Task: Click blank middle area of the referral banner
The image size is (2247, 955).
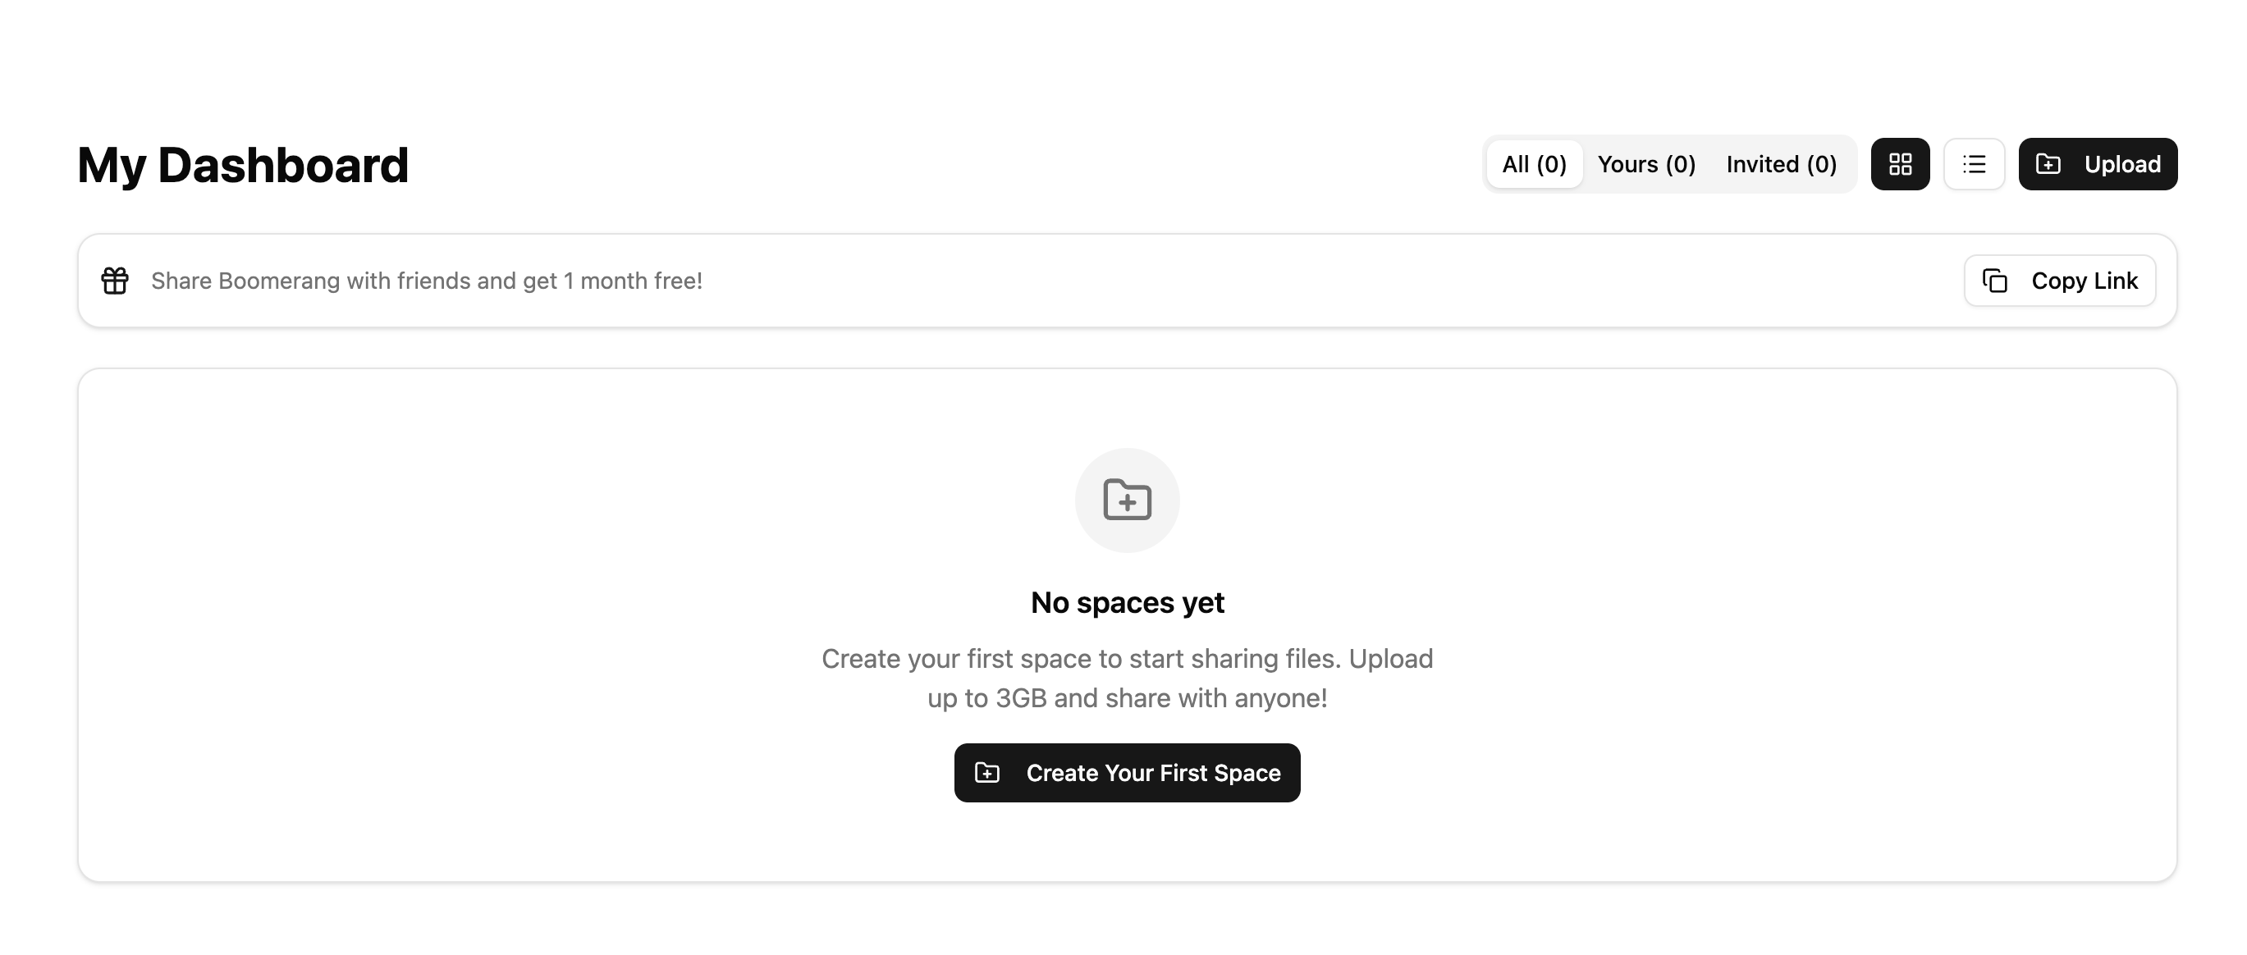Action: coord(1308,281)
